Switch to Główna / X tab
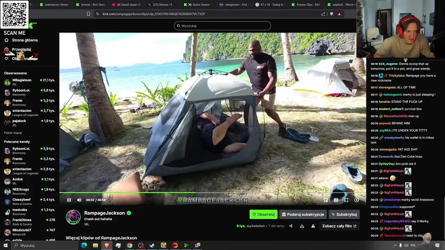Screen dimensions: 445x250 tap(162, 5)
